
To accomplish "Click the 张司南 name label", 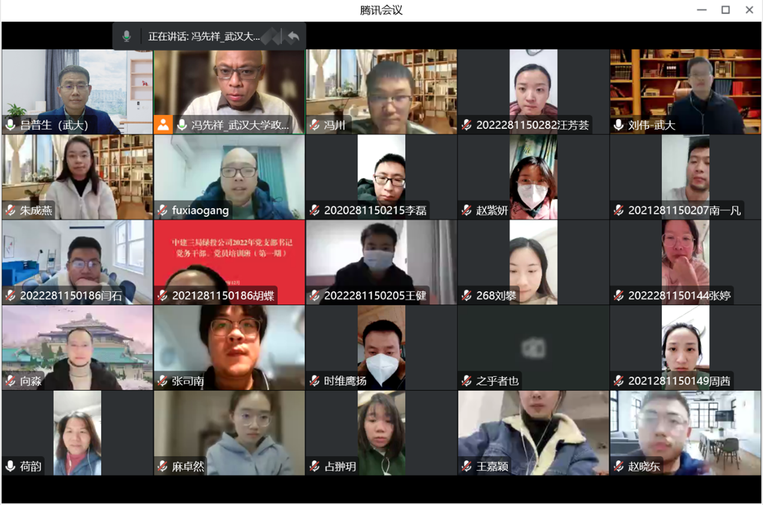I will pos(188,381).
